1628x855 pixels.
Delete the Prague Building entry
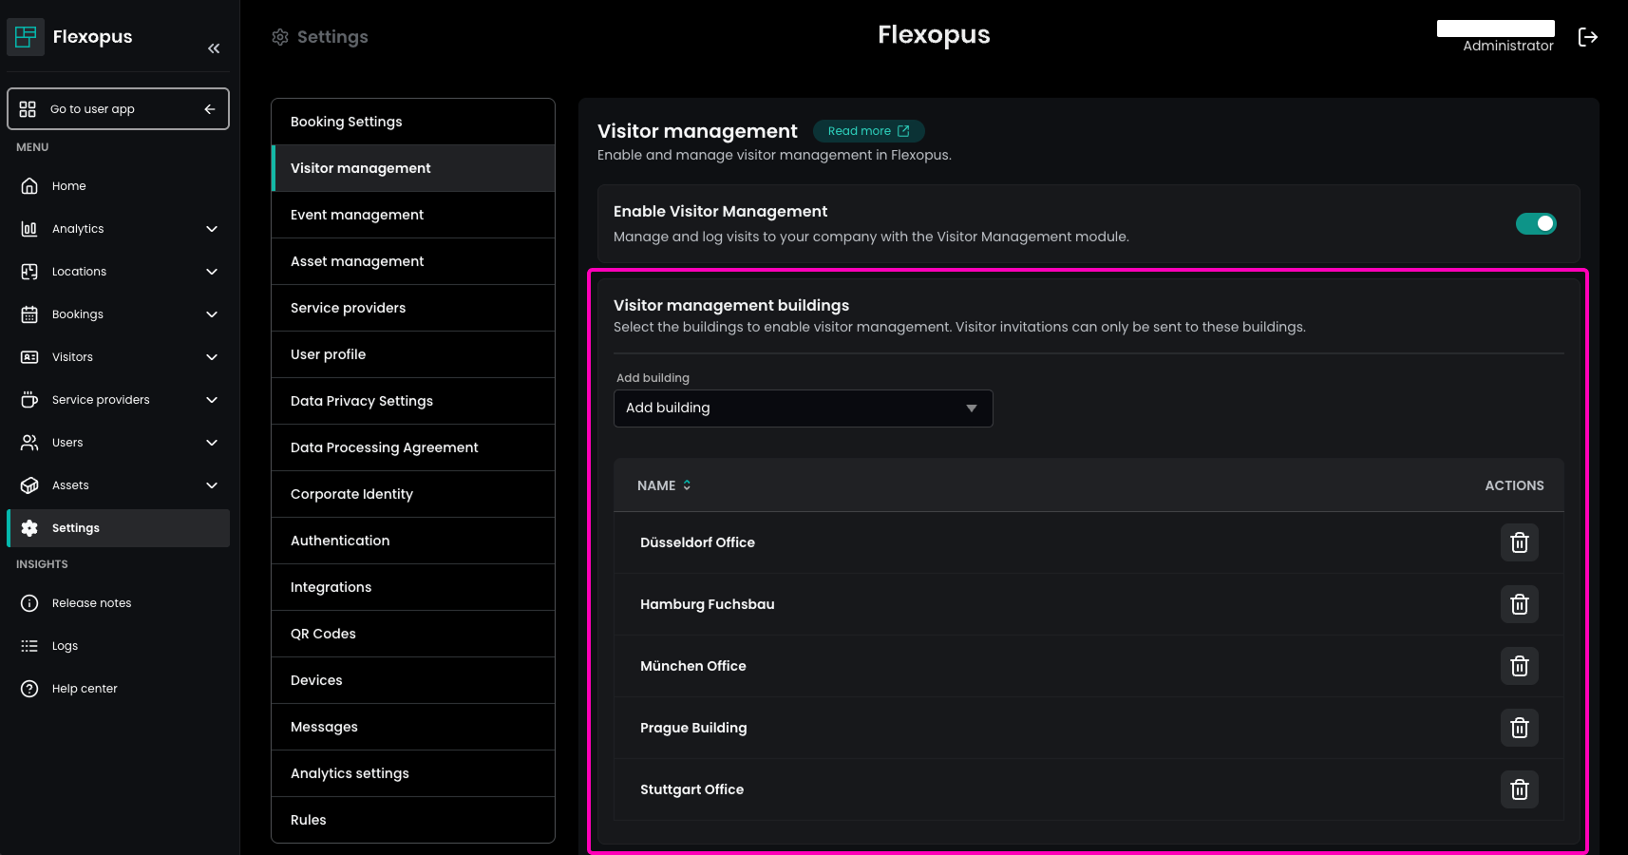1519,728
